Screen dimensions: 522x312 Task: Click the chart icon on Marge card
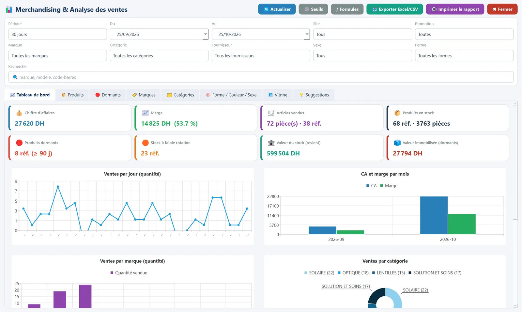[x=146, y=113]
